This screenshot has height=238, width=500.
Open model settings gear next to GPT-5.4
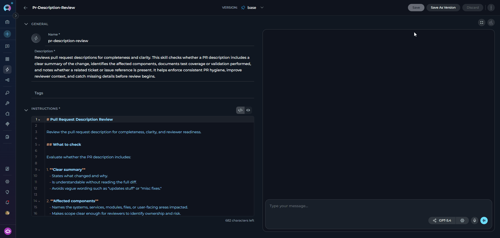coord(462,220)
